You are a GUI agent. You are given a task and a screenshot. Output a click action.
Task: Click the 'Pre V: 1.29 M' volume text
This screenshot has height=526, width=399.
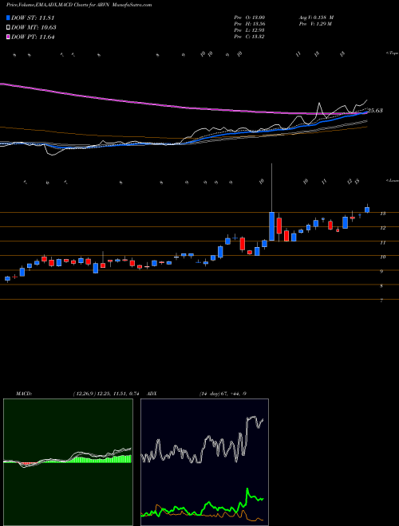314,24
